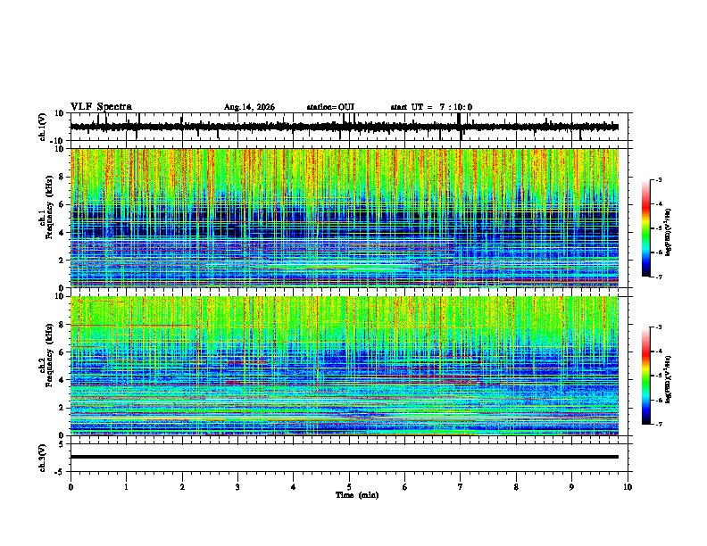This screenshot has height=546, width=707.
Task: Click the ch.1 spectrogram color bar
Action: pos(645,227)
